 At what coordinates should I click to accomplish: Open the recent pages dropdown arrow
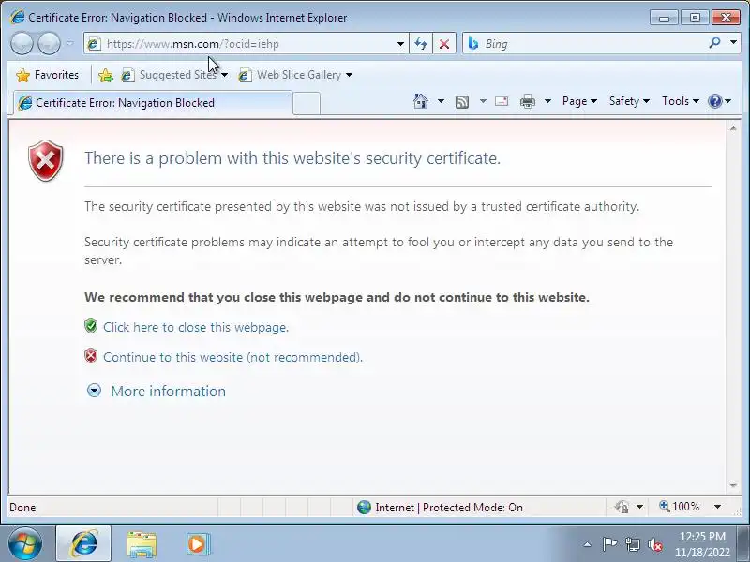tap(70, 43)
